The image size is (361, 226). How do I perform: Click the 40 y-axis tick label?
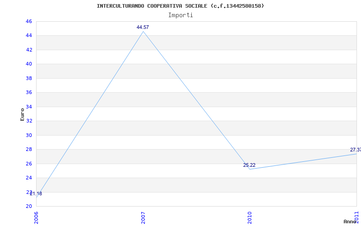pyautogui.click(x=29, y=64)
